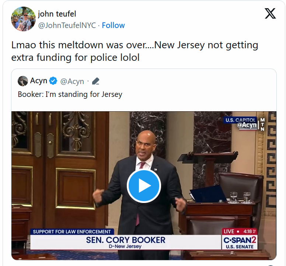Click the LIVE 4:18 indicator
The image size is (286, 266).
(240, 231)
